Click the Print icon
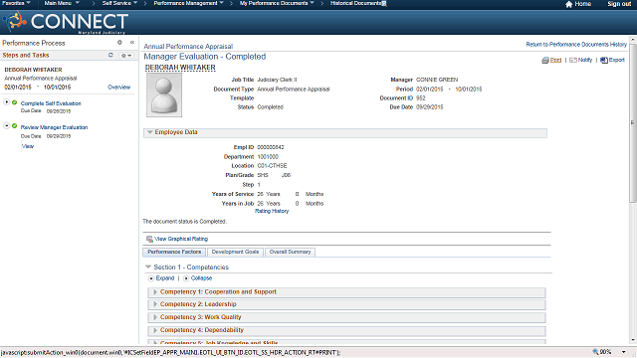Image resolution: width=637 pixels, height=358 pixels. coord(545,60)
